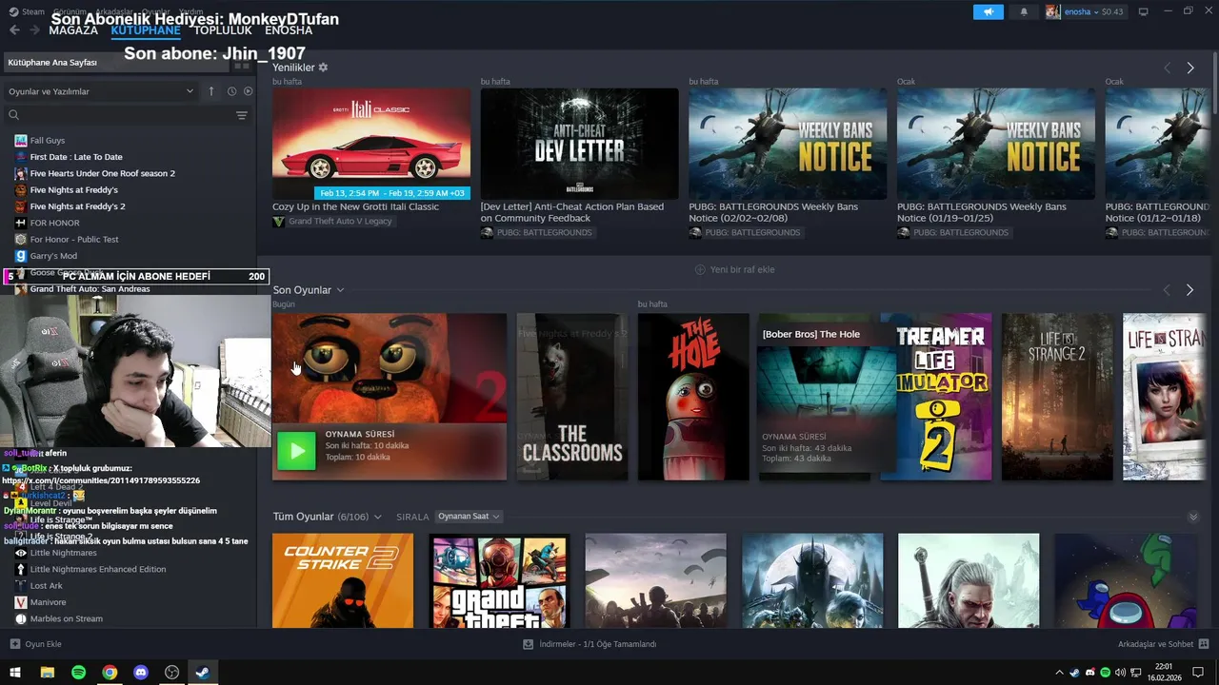The width and height of the screenshot is (1219, 685).
Task: Open İndirmeler downloads status link
Action: (598, 644)
